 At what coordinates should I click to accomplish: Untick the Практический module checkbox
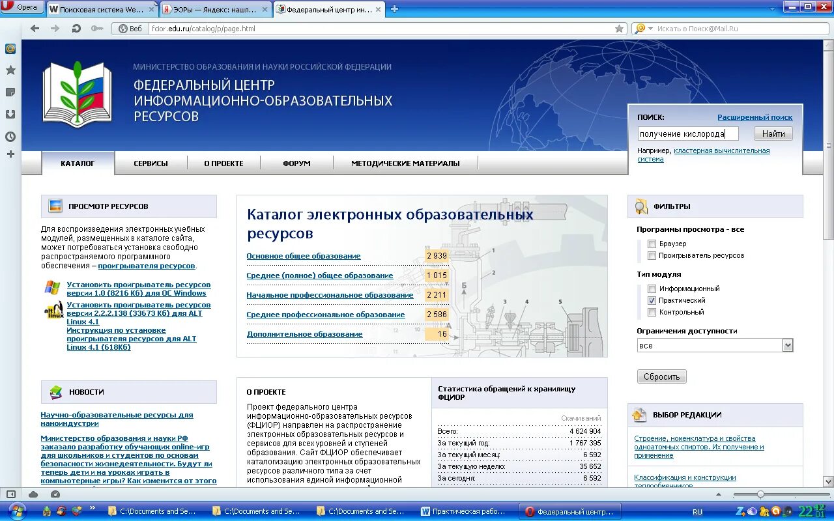[x=652, y=301]
